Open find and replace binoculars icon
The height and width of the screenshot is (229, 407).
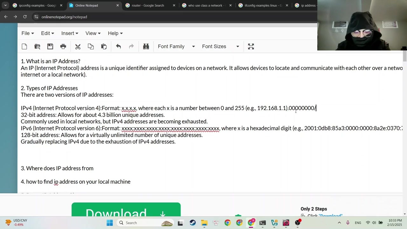click(146, 46)
